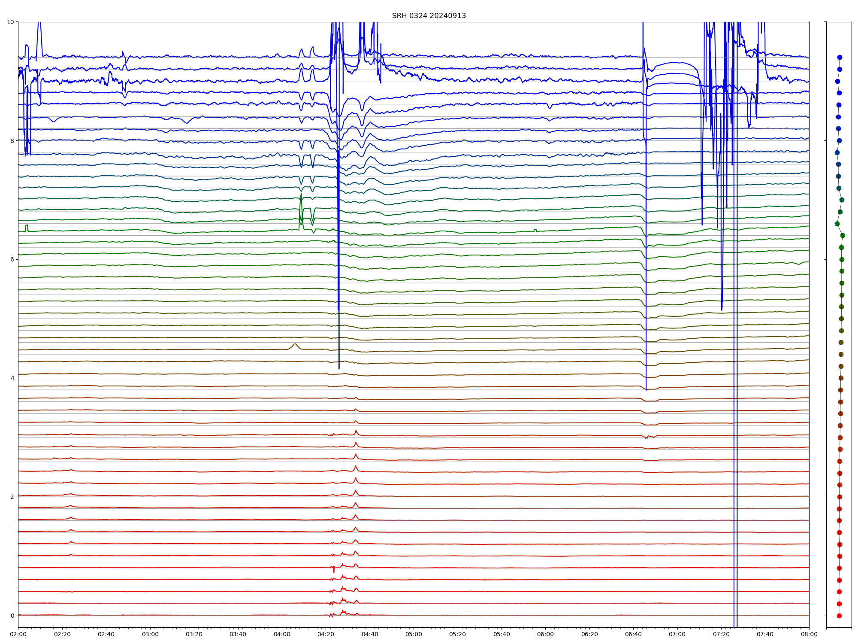This screenshot has width=858, height=644.
Task: Click the 05:00 time axis label
Action: [414, 634]
